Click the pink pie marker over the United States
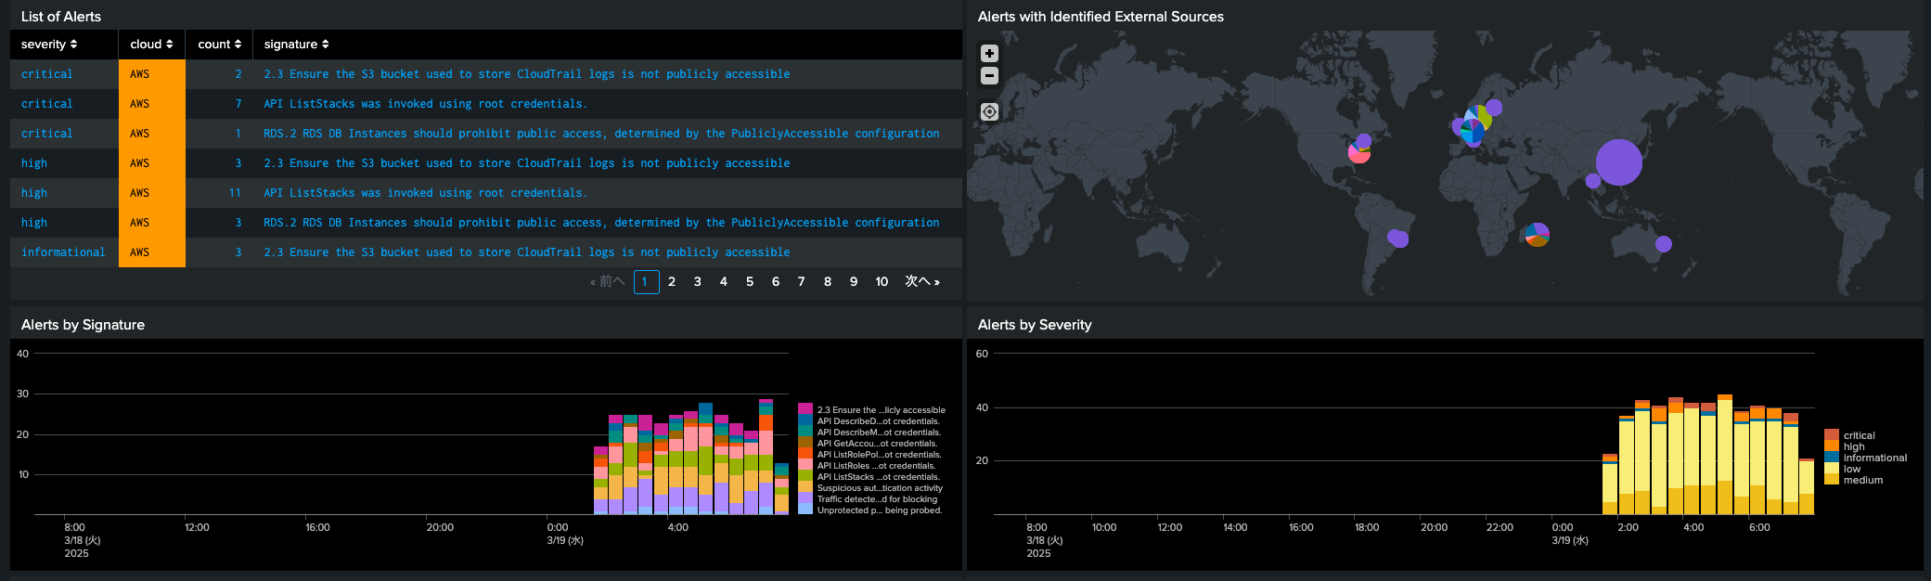Viewport: 1931px width, 581px height. pos(1358,152)
